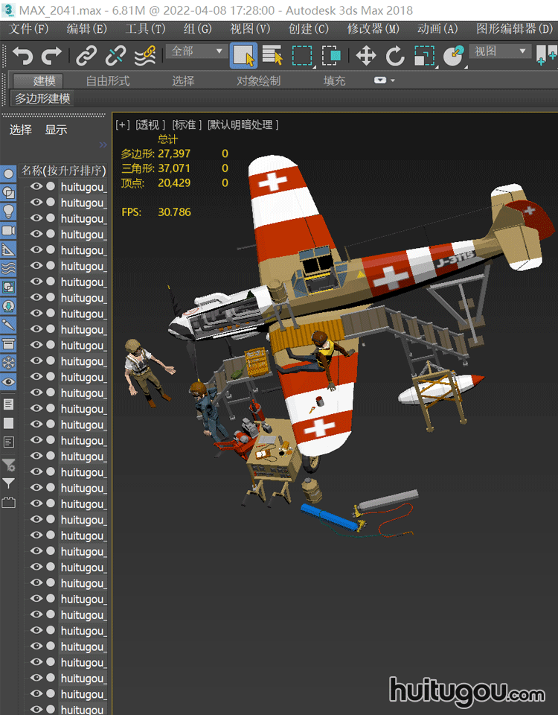This screenshot has width=558, height=715.
Task: Toggle the display lights filter bulb icon
Action: pyautogui.click(x=8, y=211)
